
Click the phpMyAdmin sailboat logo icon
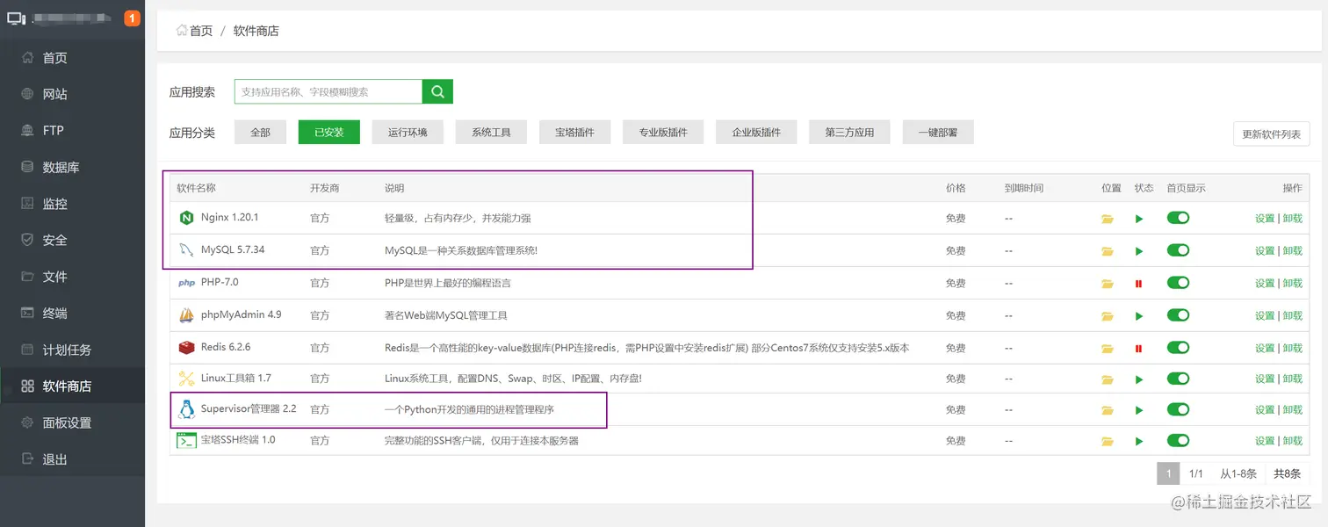click(186, 314)
